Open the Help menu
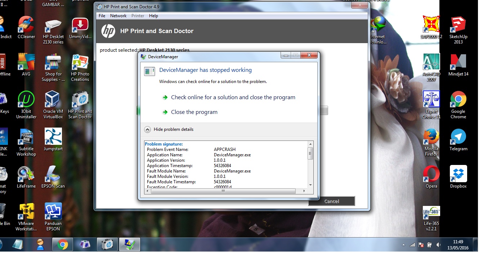 (x=153, y=15)
